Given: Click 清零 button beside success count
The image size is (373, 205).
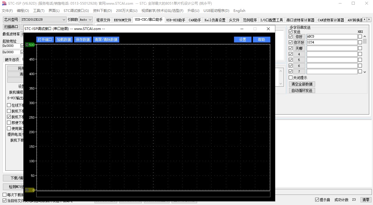Looking at the screenshot, I should tap(366, 200).
